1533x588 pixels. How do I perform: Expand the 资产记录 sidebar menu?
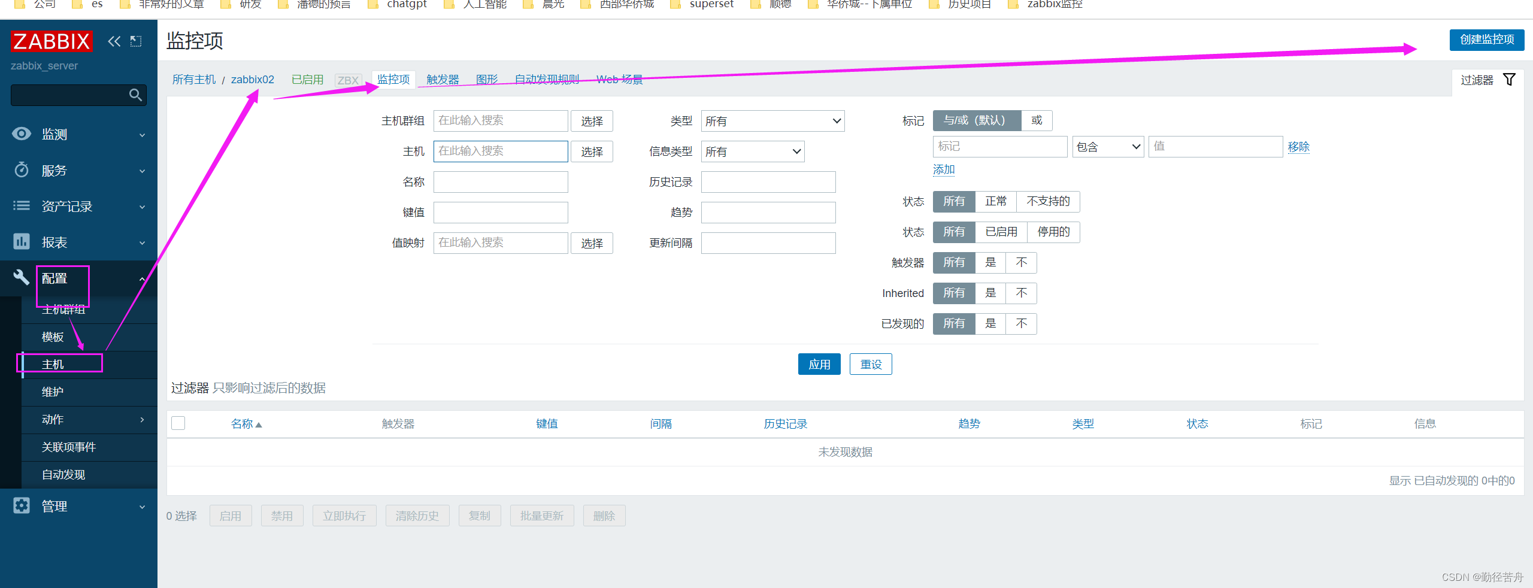pos(142,207)
